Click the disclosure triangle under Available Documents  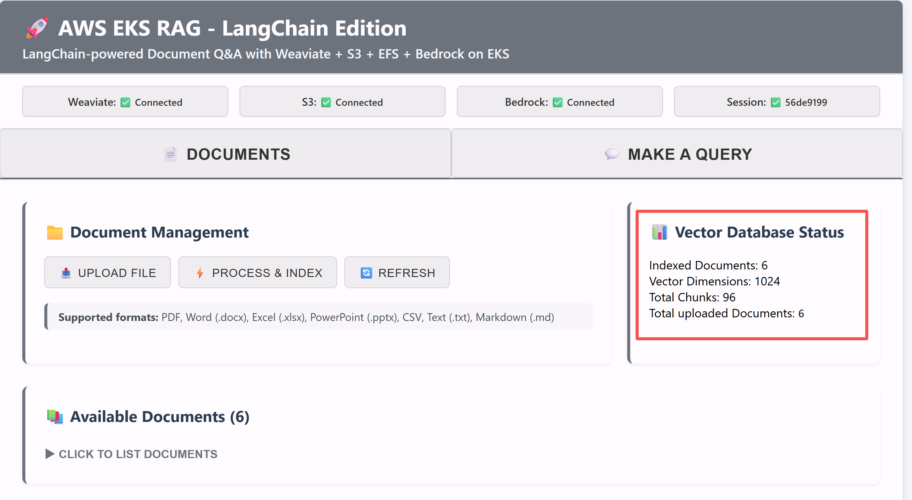[x=50, y=454]
